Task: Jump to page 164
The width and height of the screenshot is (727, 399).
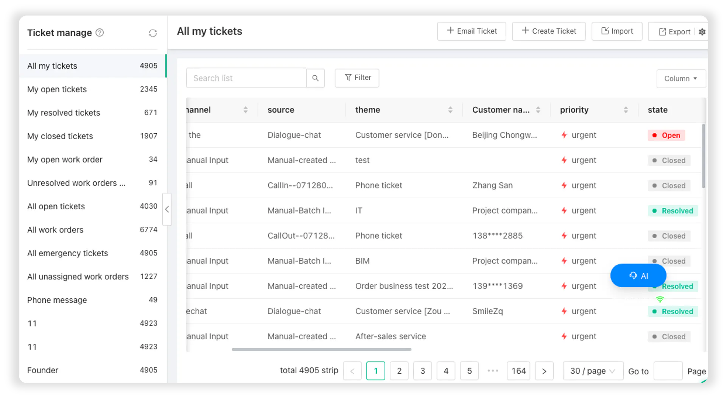Action: coord(518,371)
